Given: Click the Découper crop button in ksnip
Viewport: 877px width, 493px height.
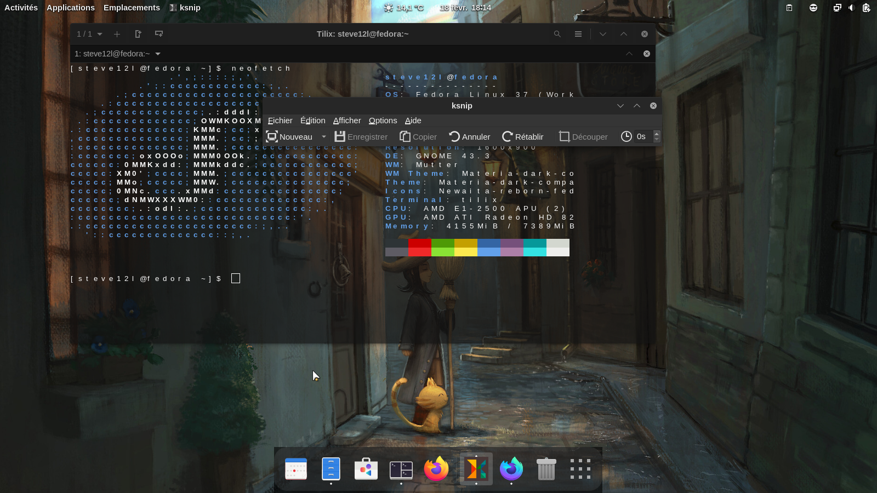Looking at the screenshot, I should tap(583, 136).
